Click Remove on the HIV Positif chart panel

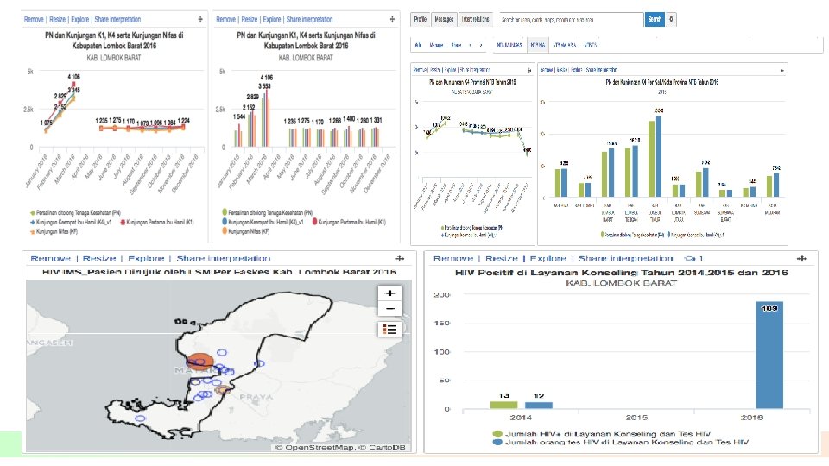click(x=453, y=258)
